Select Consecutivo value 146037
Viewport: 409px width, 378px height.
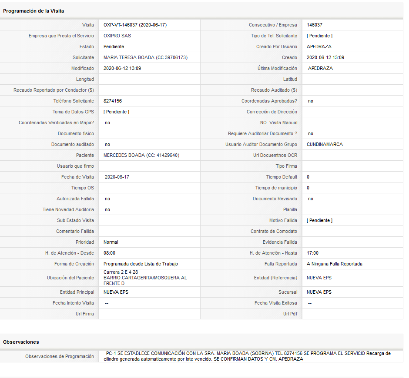(x=314, y=25)
